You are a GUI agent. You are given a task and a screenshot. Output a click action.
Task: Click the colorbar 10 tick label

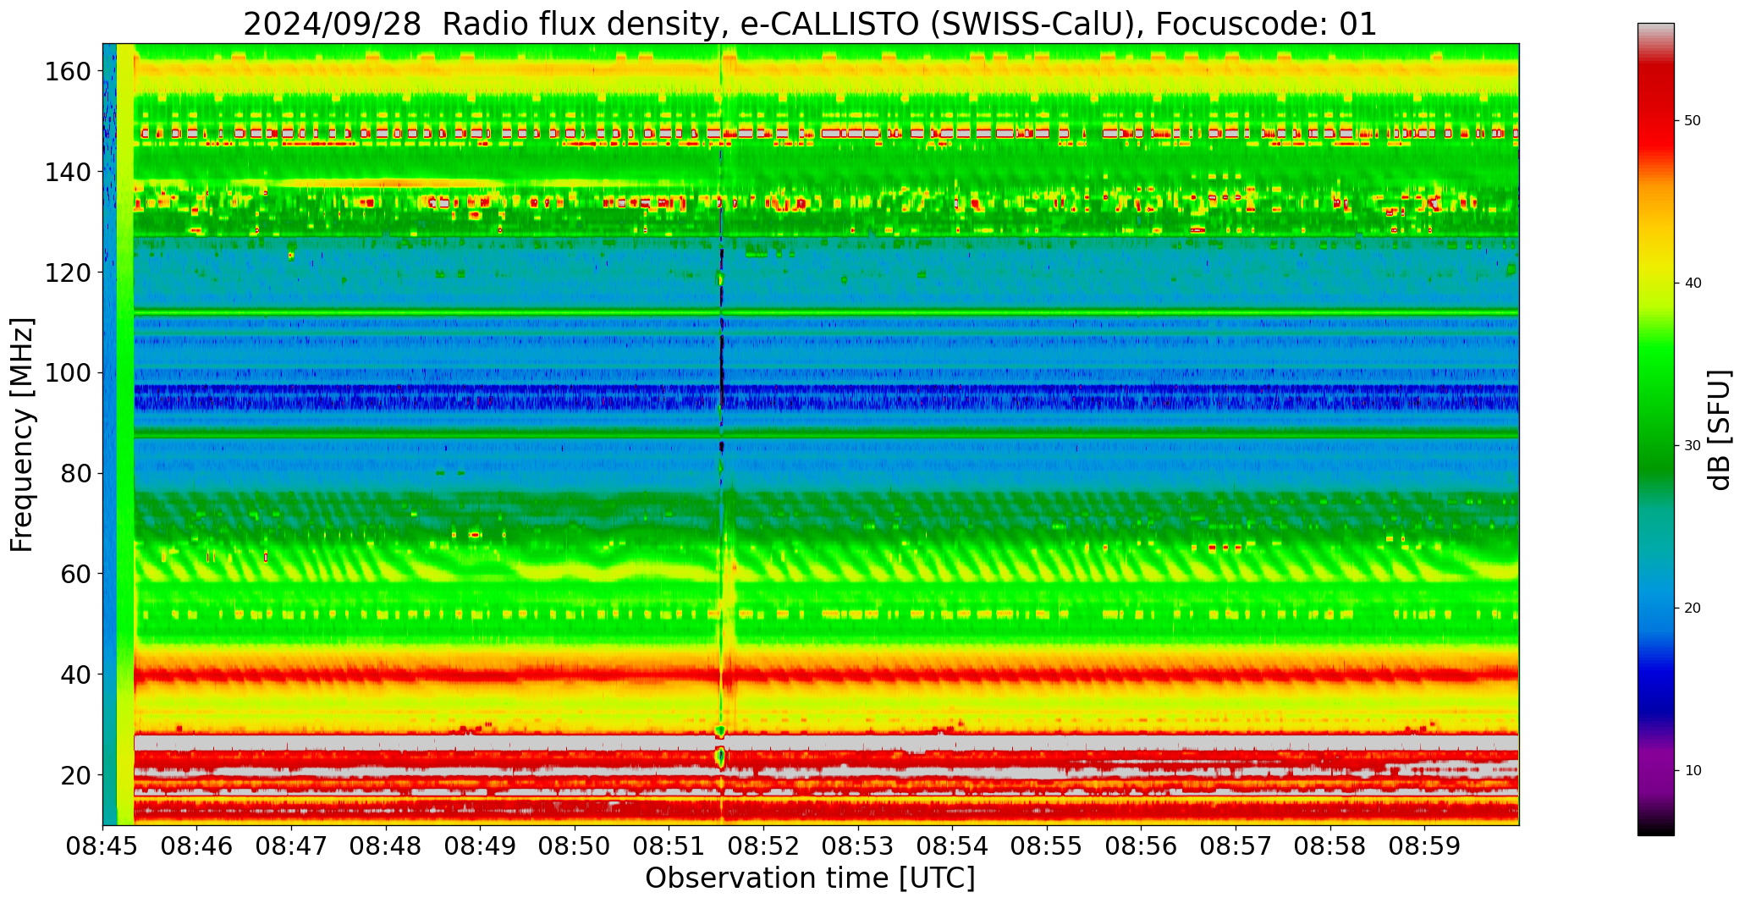1693,771
